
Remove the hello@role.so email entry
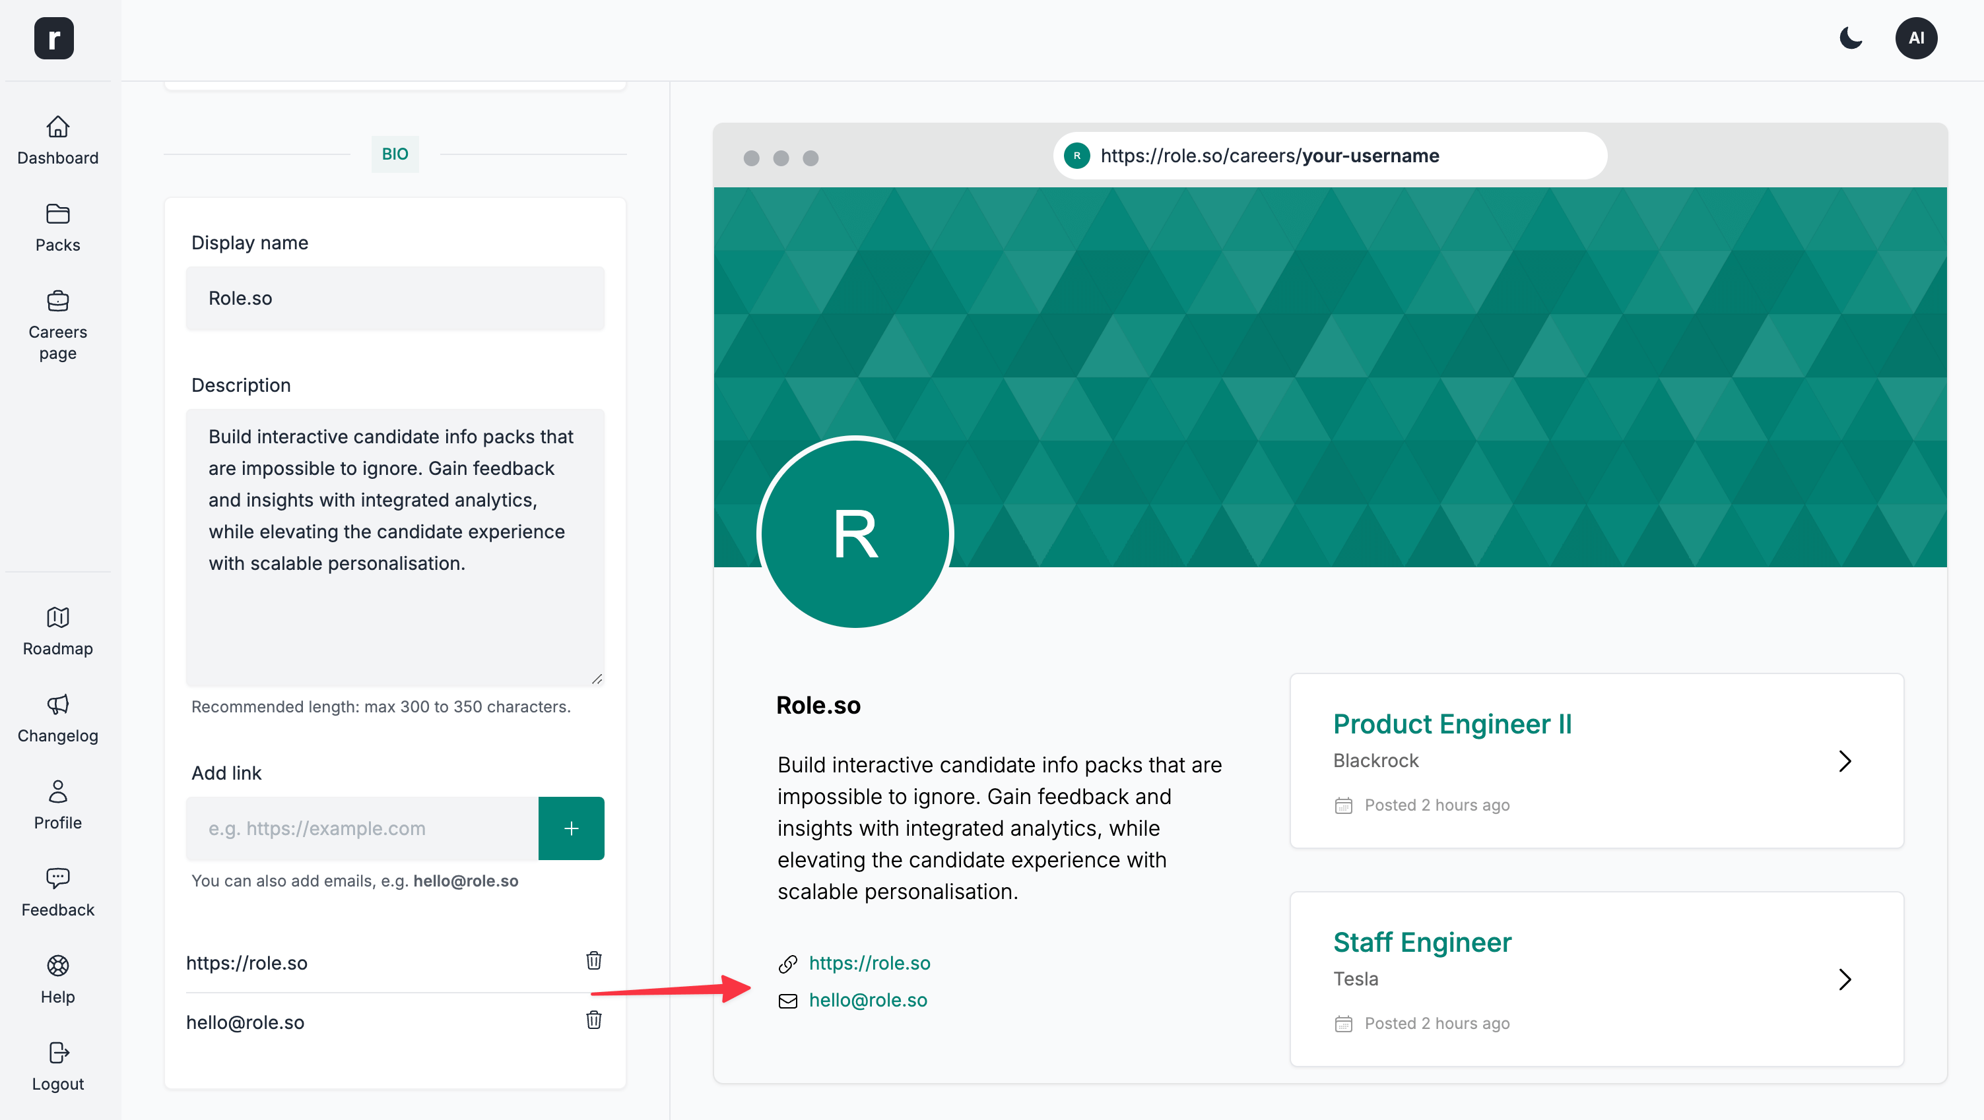(593, 1020)
